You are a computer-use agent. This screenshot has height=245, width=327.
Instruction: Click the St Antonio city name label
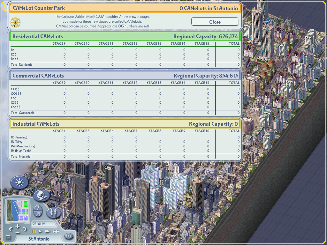(39, 239)
